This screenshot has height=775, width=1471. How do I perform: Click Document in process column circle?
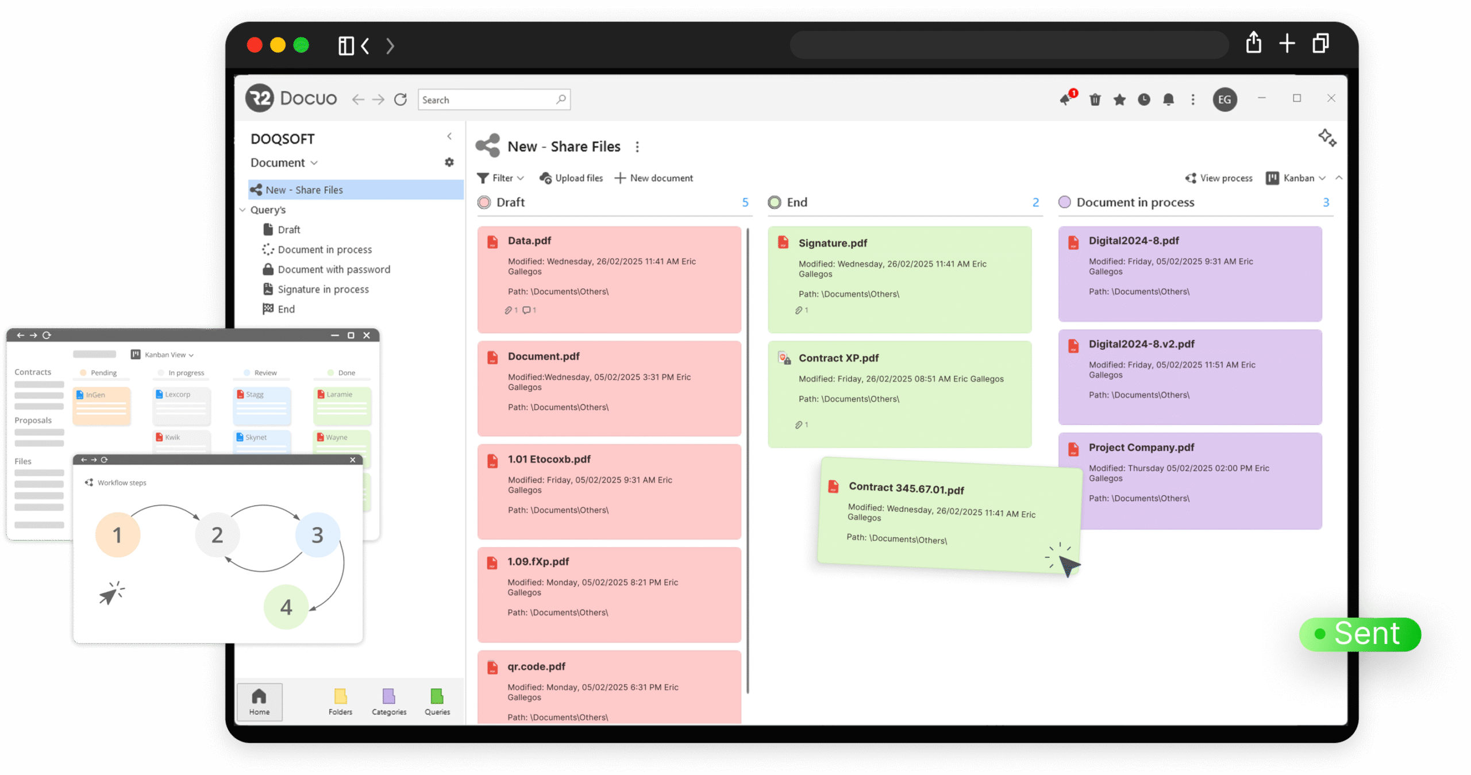pyautogui.click(x=1065, y=202)
